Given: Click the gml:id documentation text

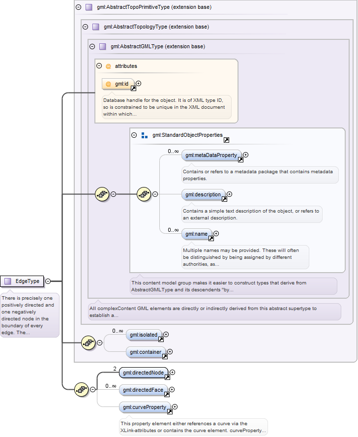Looking at the screenshot, I should pyautogui.click(x=167, y=107).
